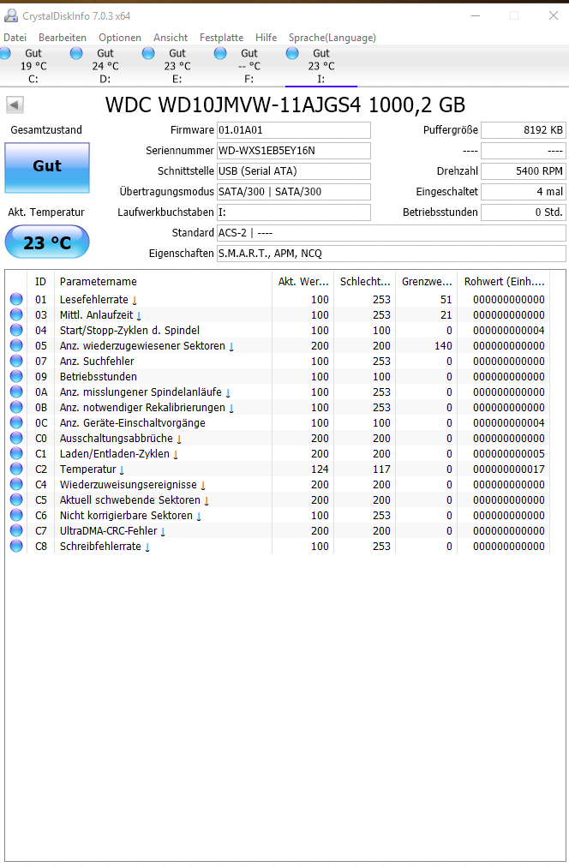Open the Festplatte menu

point(221,38)
